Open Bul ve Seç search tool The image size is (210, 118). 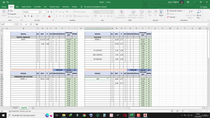(199, 14)
